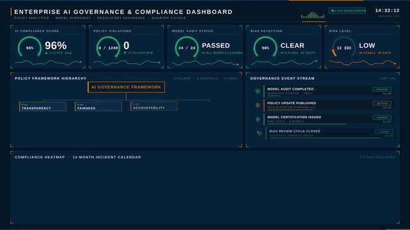This screenshot has width=410, height=230.
Task: Select the Transparency pillar node
Action: pos(43,107)
